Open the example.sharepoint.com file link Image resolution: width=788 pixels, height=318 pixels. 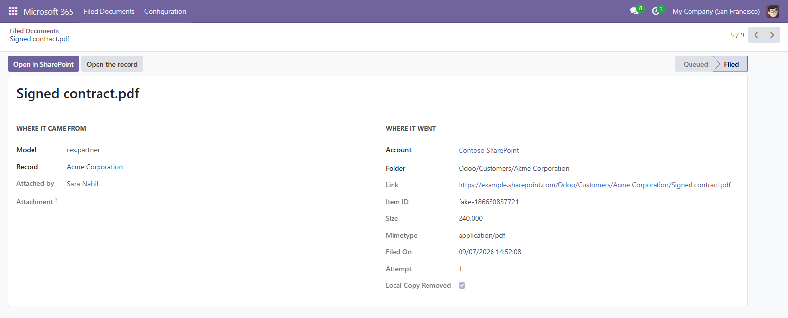click(594, 185)
